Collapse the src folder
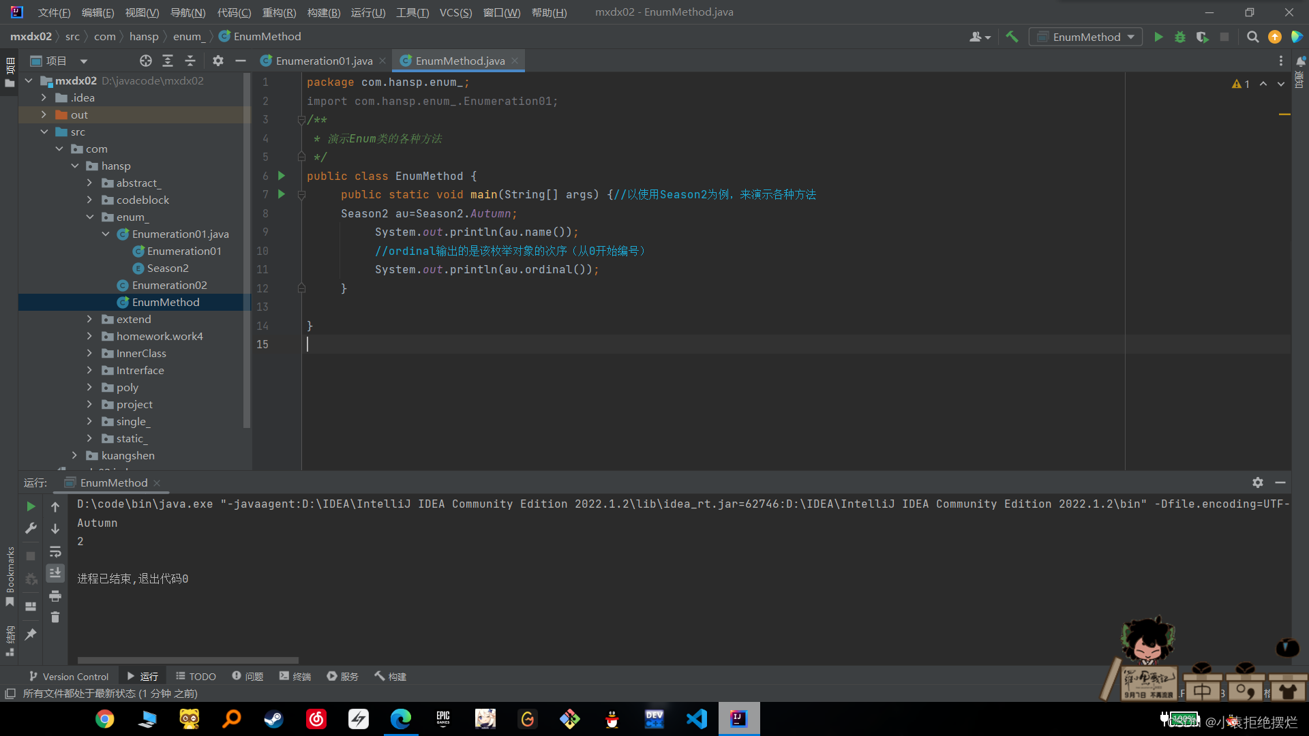 (44, 132)
